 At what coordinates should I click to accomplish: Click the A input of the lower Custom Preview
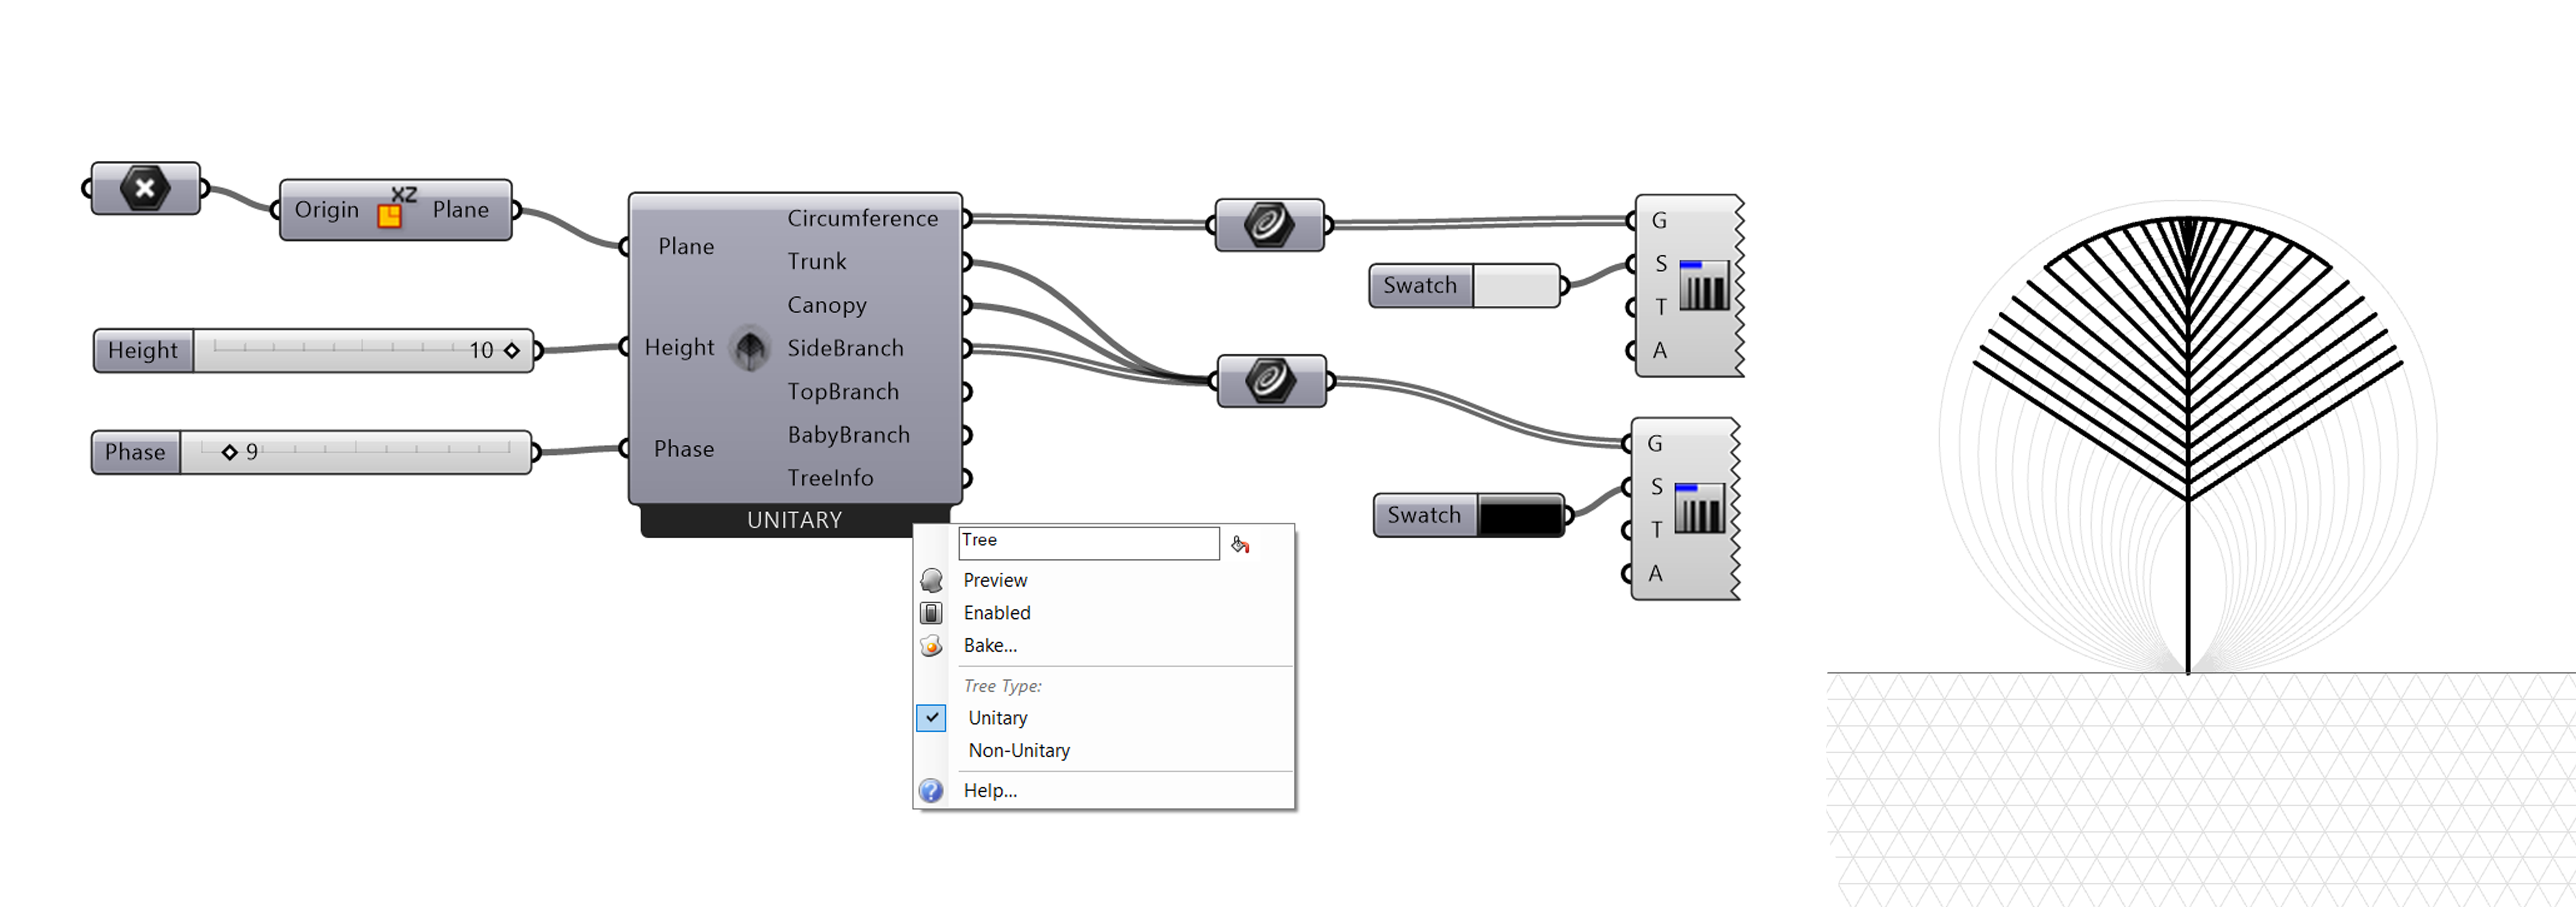pos(1656,574)
